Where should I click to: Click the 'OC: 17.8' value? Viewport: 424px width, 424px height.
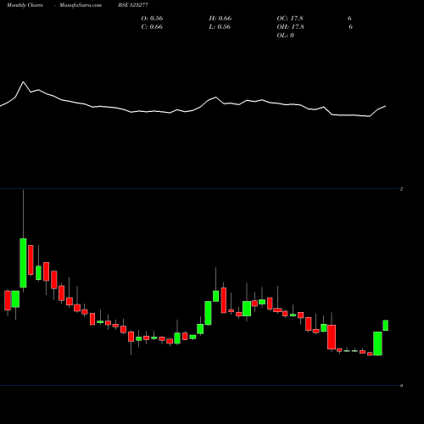coord(290,18)
